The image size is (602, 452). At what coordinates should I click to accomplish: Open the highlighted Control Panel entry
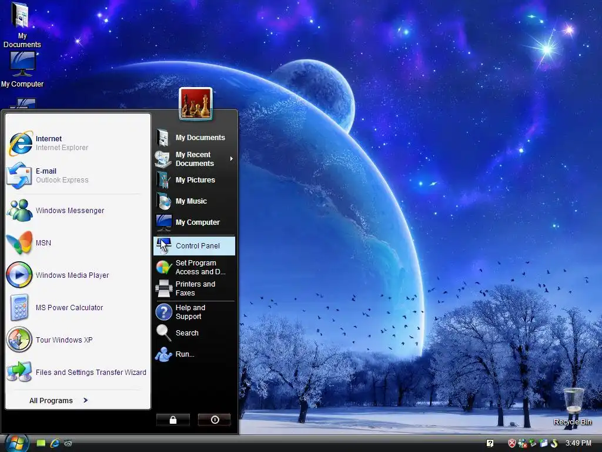[x=194, y=245]
